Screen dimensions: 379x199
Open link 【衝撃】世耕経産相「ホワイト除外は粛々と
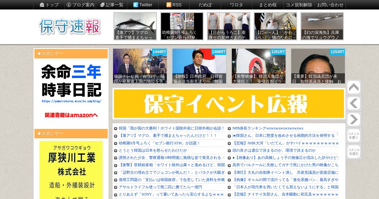(171, 165)
